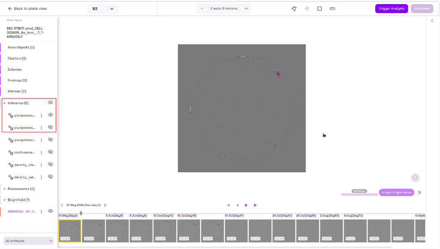This screenshot has width=440, height=249.
Task: Skip to the last timeline frame
Action: (255, 205)
